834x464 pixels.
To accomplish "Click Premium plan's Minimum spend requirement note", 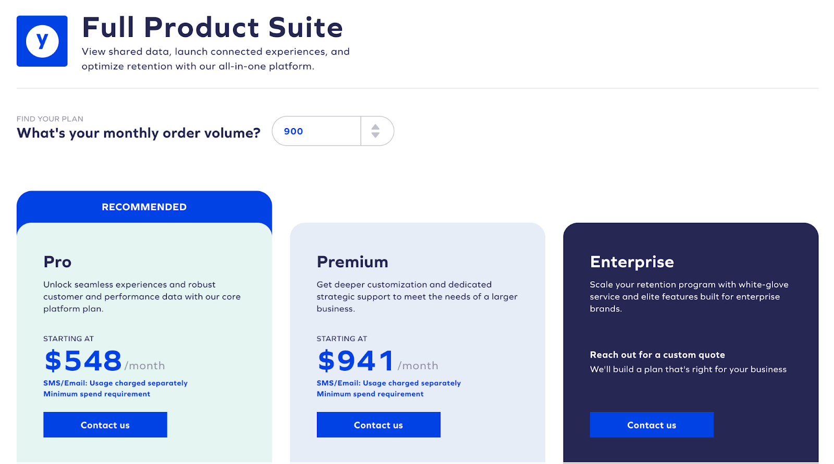I will tap(370, 394).
